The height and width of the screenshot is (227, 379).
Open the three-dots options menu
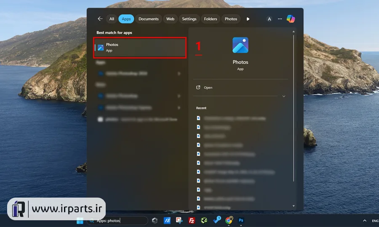point(280,19)
